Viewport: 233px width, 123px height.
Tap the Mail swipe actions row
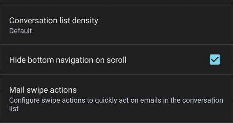click(x=116, y=98)
